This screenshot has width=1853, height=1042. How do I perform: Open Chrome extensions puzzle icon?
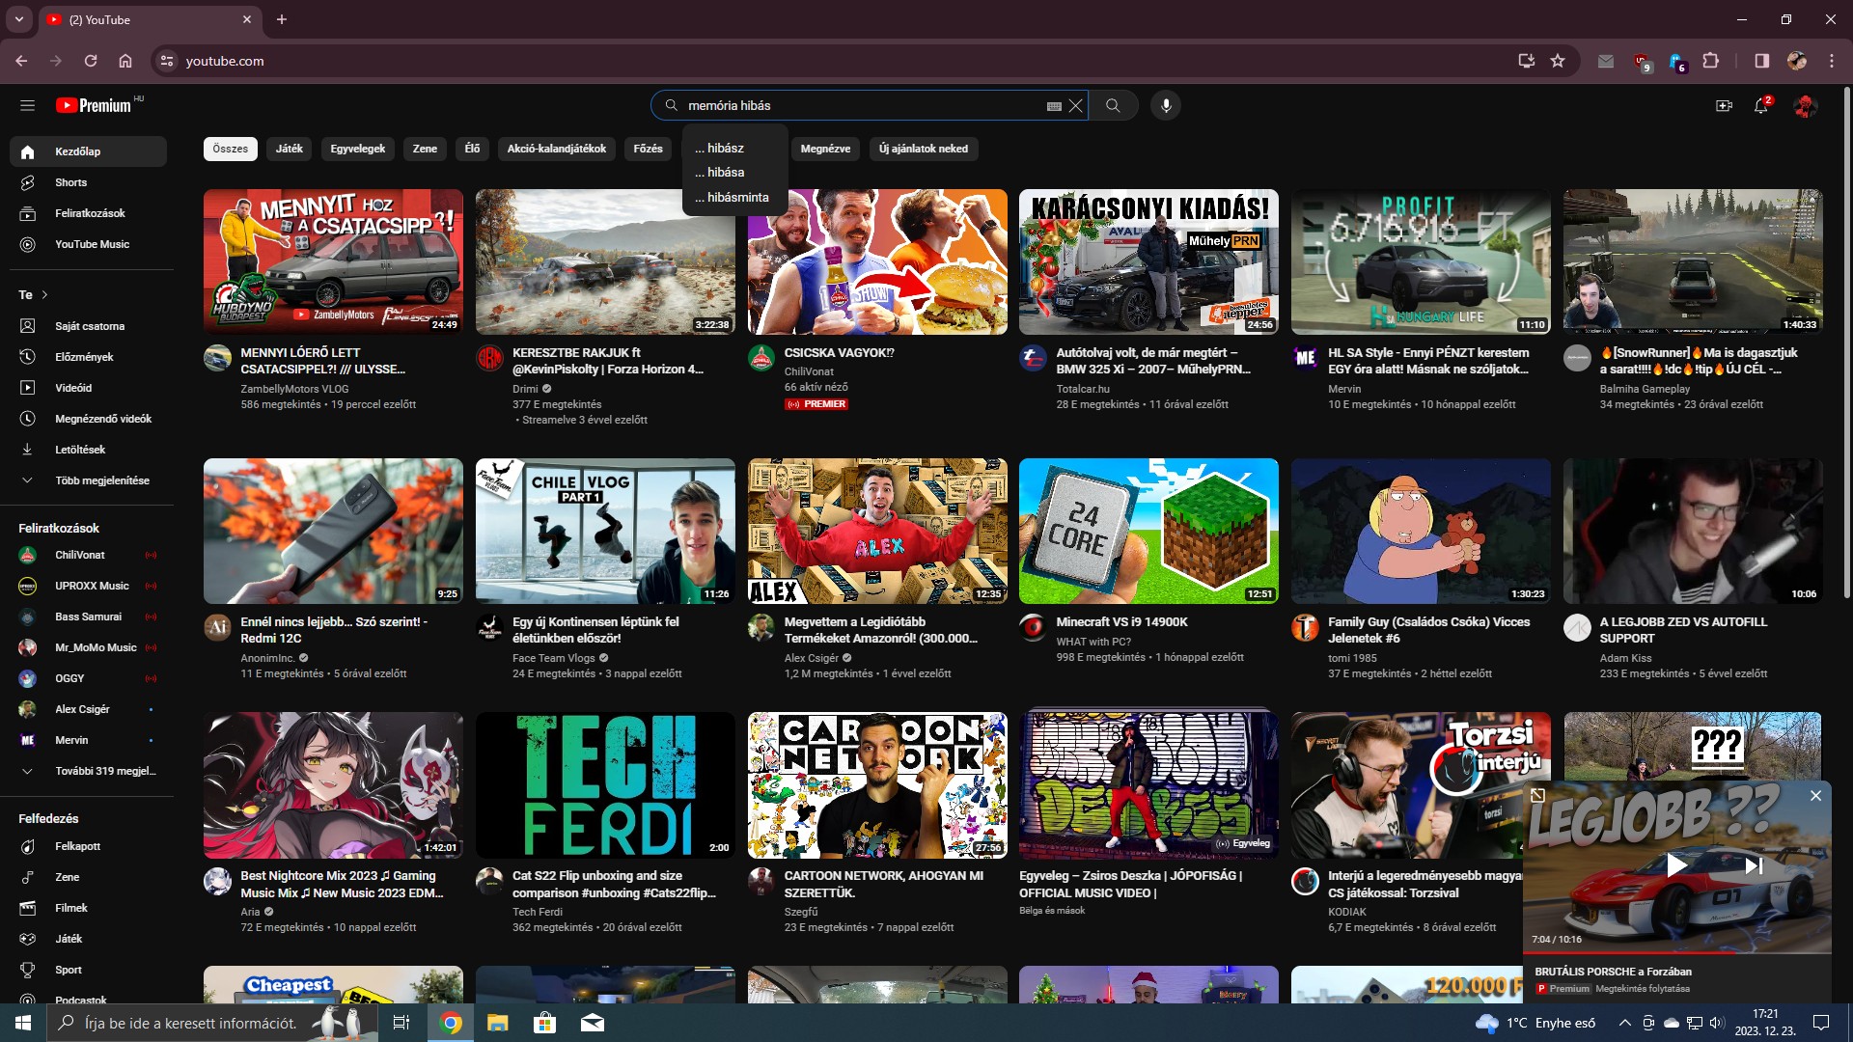coord(1710,61)
